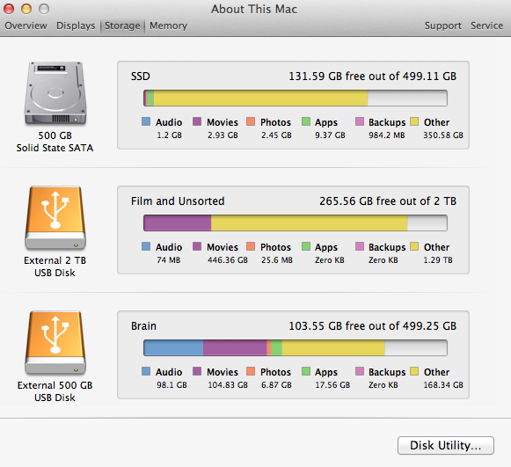Click the Backups swatch under Film and Unsorted
This screenshot has width=511, height=467.
click(360, 246)
